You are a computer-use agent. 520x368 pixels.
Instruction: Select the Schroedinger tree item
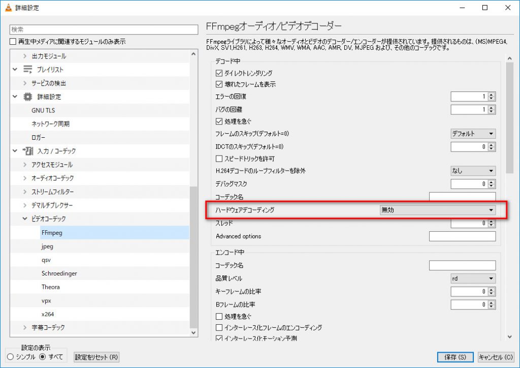point(59,273)
